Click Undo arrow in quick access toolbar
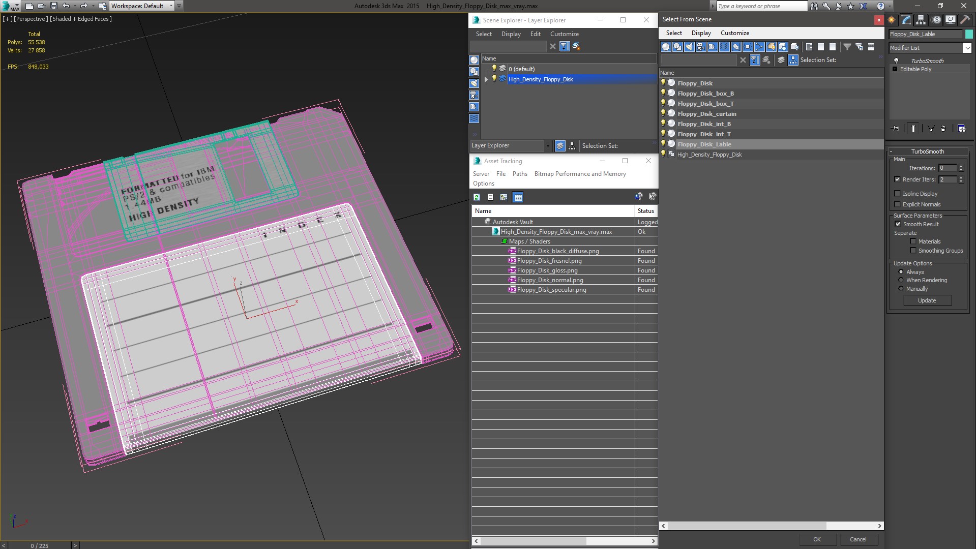The width and height of the screenshot is (976, 549). click(x=66, y=6)
